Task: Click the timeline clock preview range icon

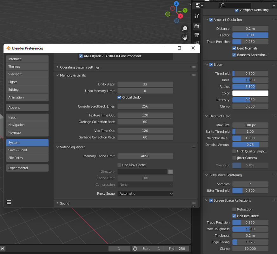Action: pos(135,249)
